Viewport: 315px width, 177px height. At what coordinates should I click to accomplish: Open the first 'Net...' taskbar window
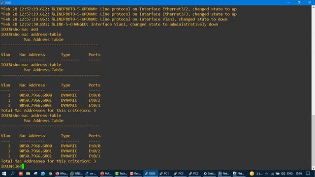[224, 174]
